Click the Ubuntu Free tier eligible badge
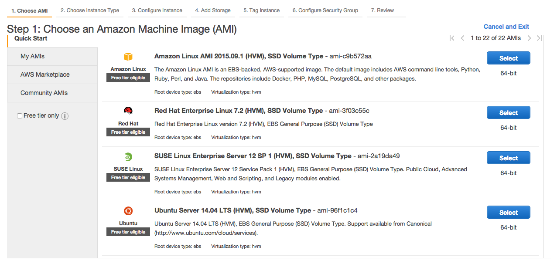The image size is (557, 264). [128, 232]
